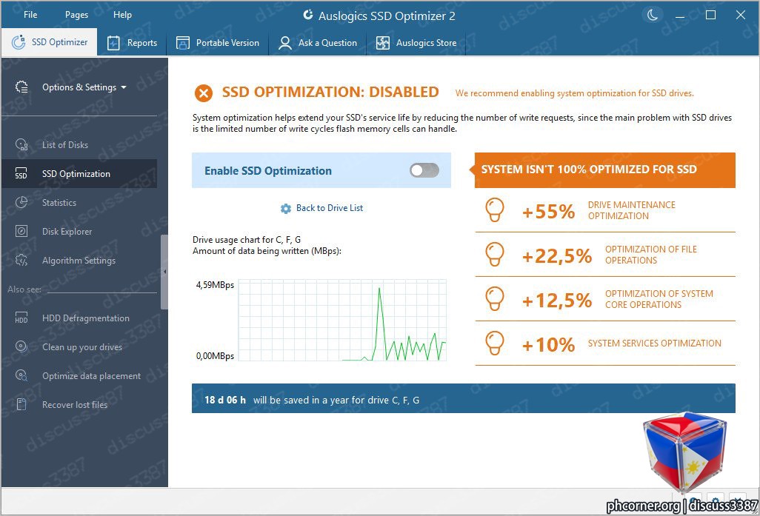Minimize the Auslogics SSD Optimizer window
This screenshot has height=516, width=760.
tap(679, 16)
